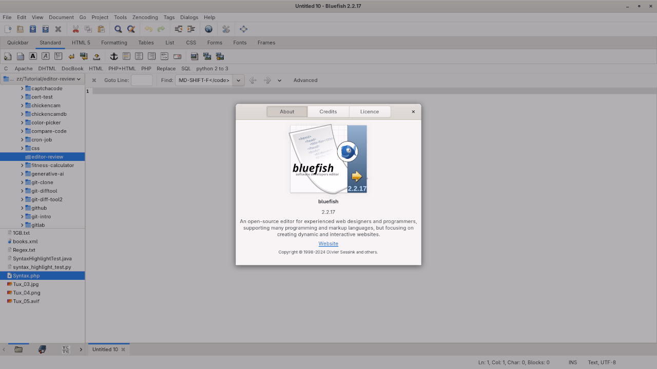Viewport: 657px width, 369px height.
Task: Click the Bold 'A' HTML icon
Action: [x=33, y=56]
